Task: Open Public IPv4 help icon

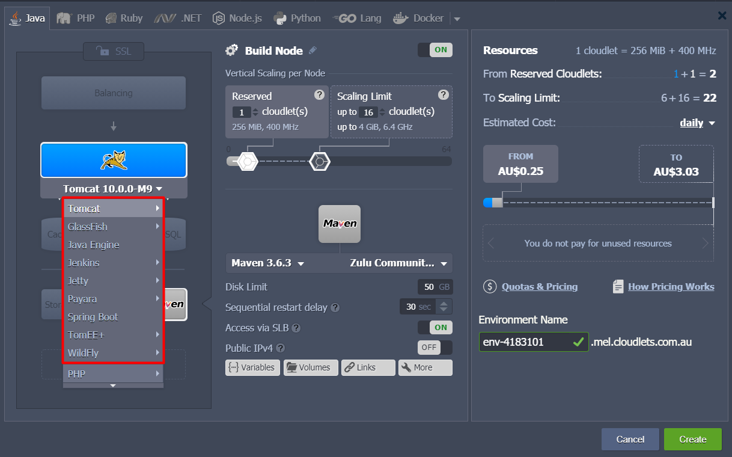Action: coord(280,348)
